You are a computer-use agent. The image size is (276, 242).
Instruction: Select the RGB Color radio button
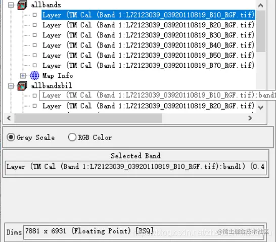coord(72,137)
